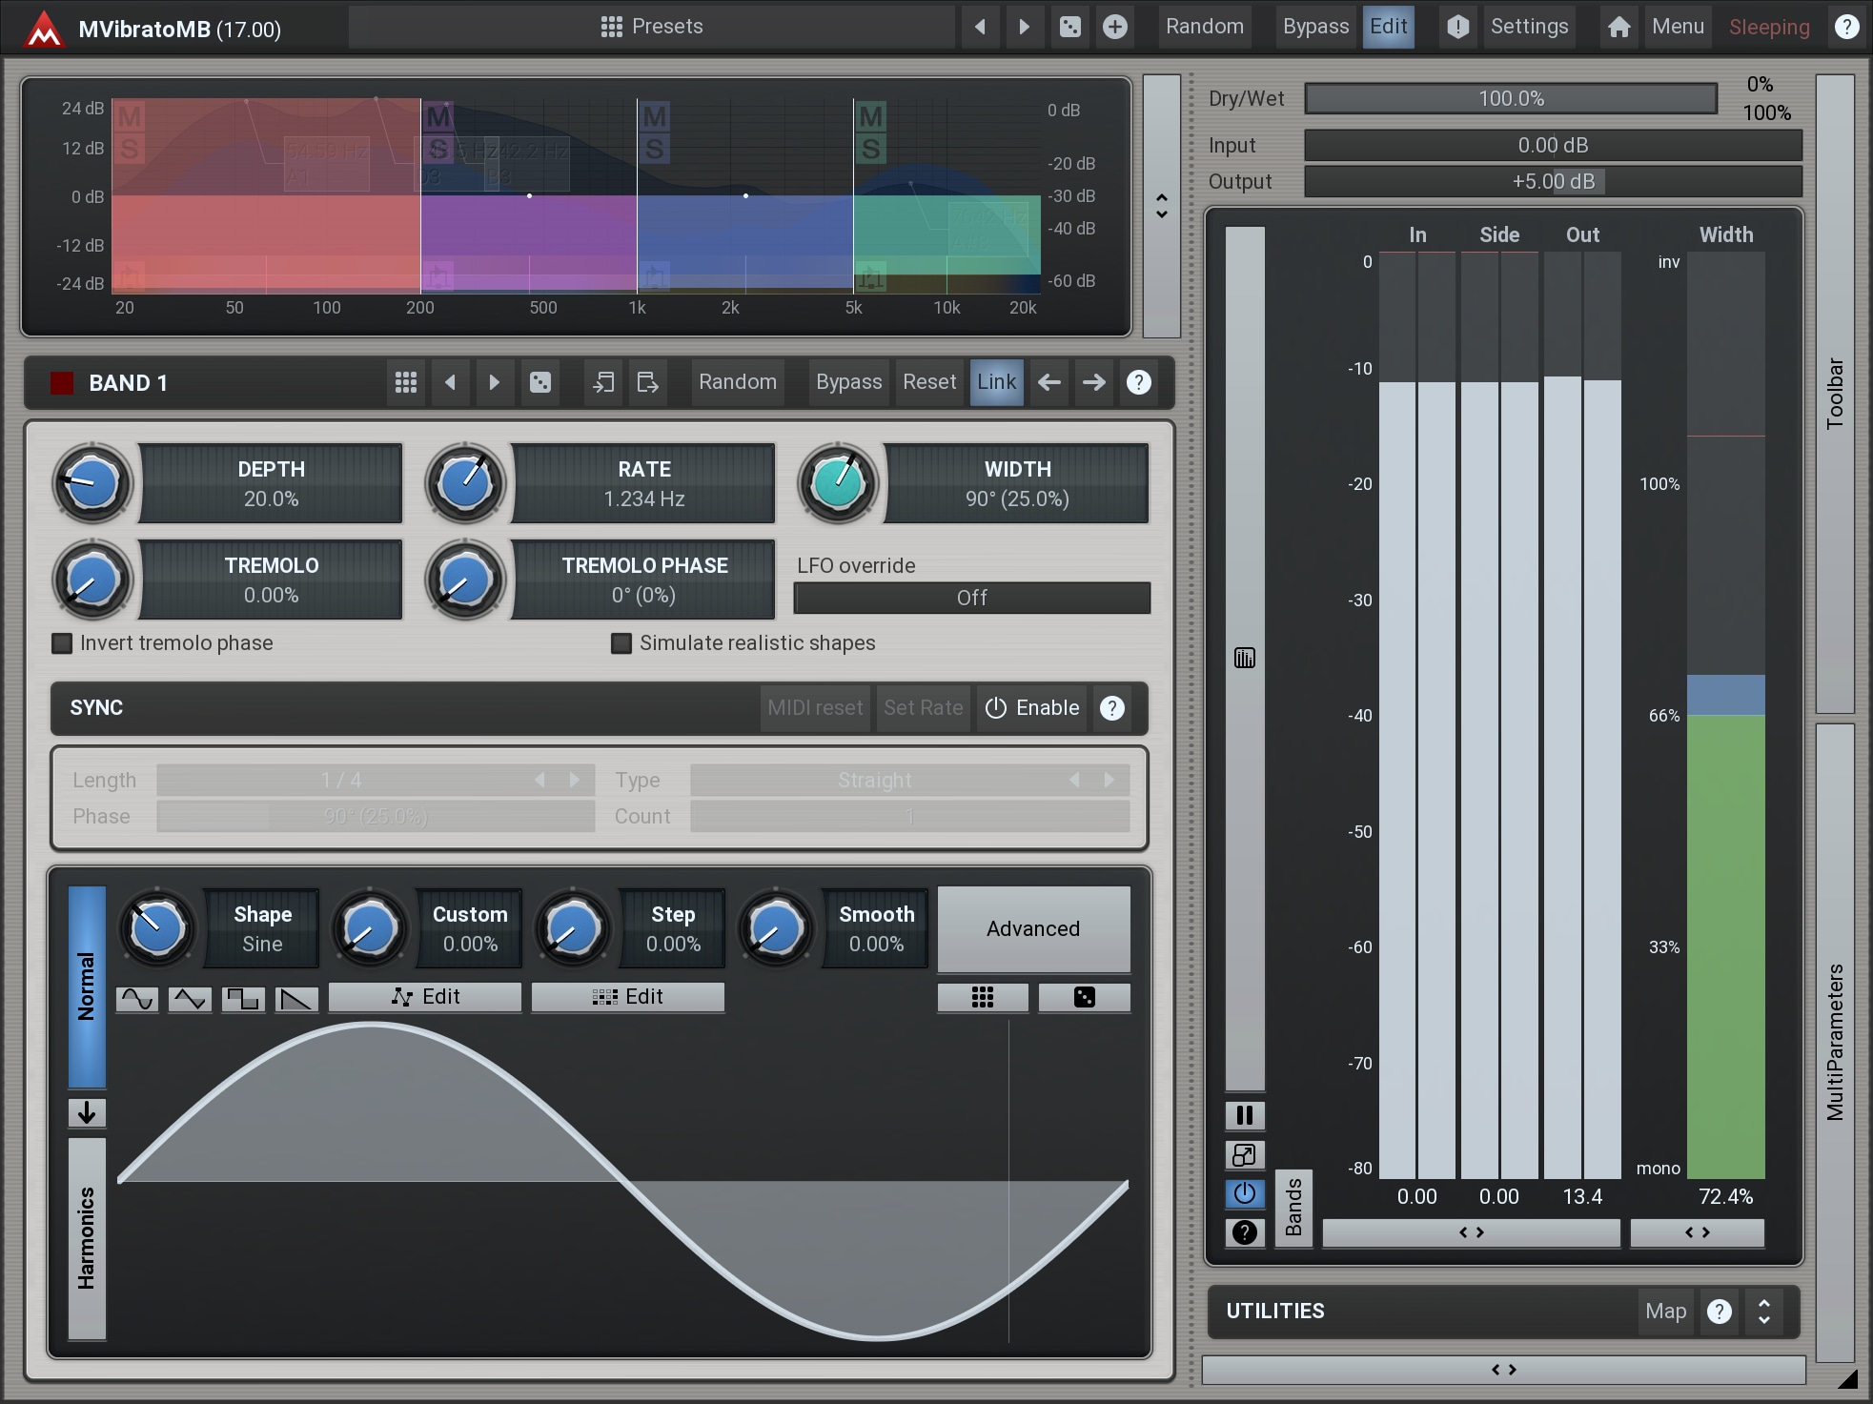This screenshot has height=1404, width=1873.
Task: Open the Menu item in header
Action: (x=1677, y=27)
